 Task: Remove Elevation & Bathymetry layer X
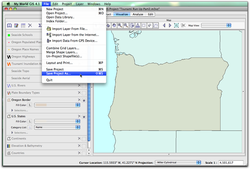point(79,146)
